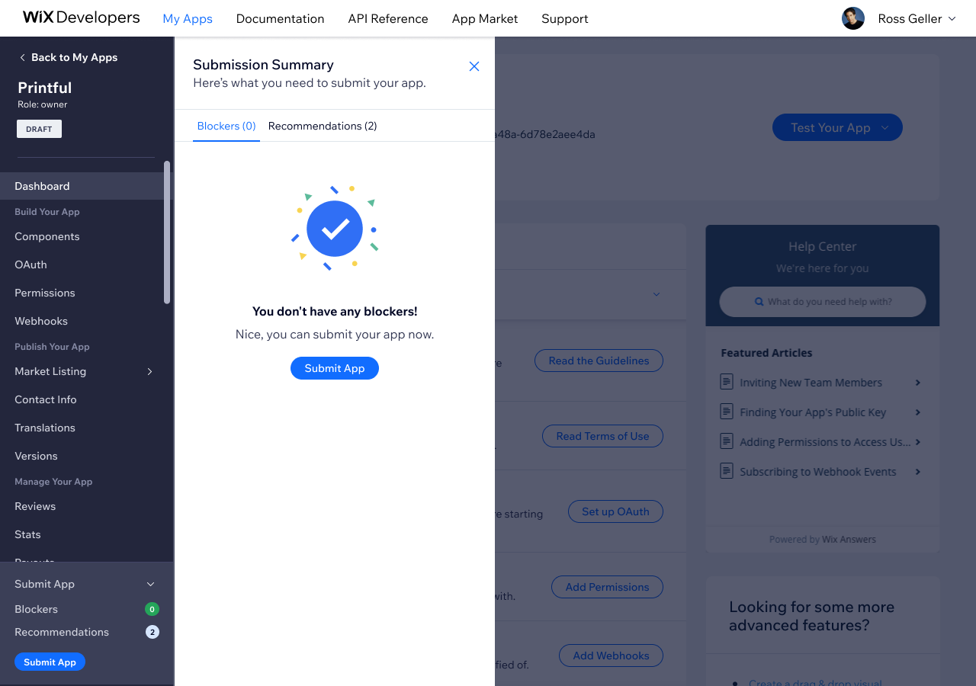
Task: Click the Wix Developers logo
Action: [x=82, y=18]
